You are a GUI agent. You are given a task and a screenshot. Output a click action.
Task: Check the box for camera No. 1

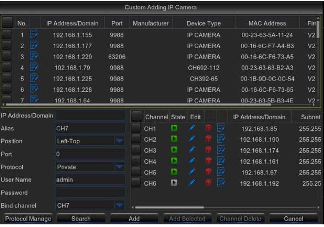click(7, 34)
